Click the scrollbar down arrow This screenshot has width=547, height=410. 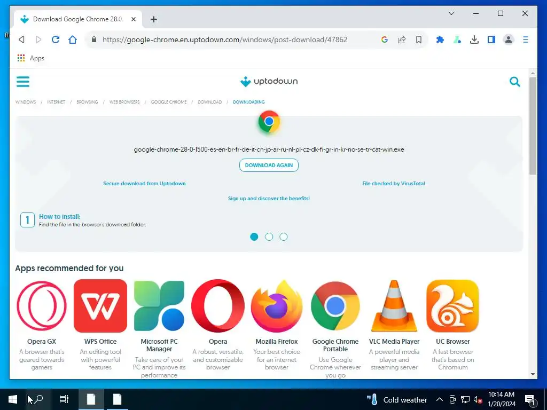click(533, 374)
